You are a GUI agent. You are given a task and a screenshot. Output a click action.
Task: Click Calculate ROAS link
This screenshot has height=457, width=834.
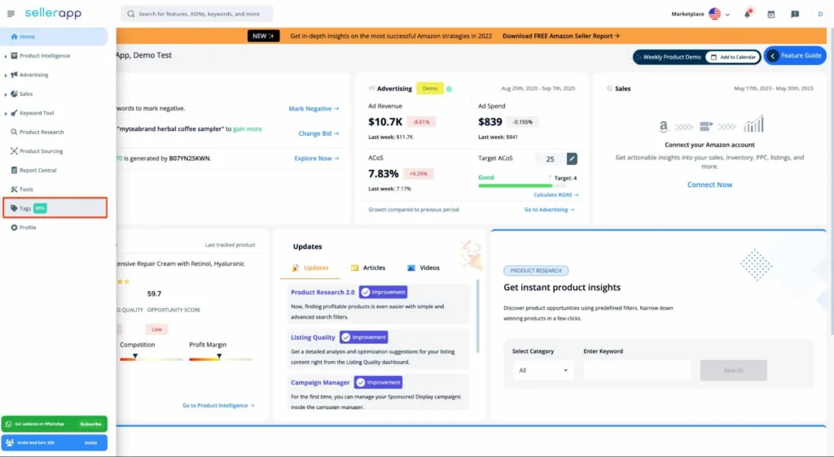556,195
